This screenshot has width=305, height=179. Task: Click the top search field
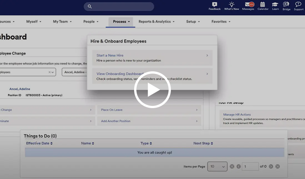point(119,6)
